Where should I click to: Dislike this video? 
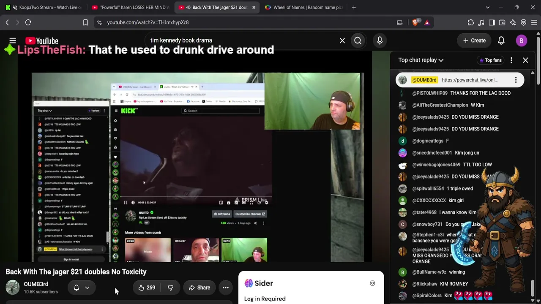coord(170,288)
